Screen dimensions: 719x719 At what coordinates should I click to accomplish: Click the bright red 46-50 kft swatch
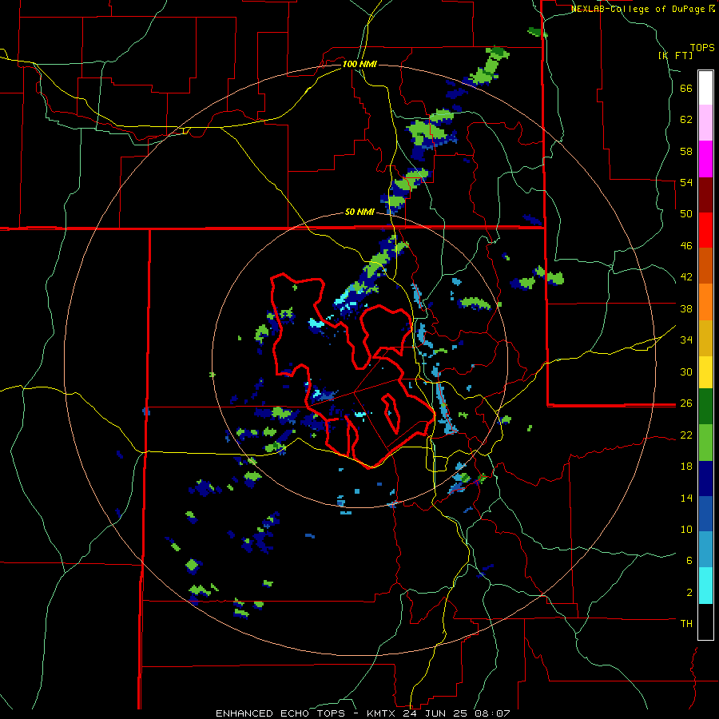[705, 230]
